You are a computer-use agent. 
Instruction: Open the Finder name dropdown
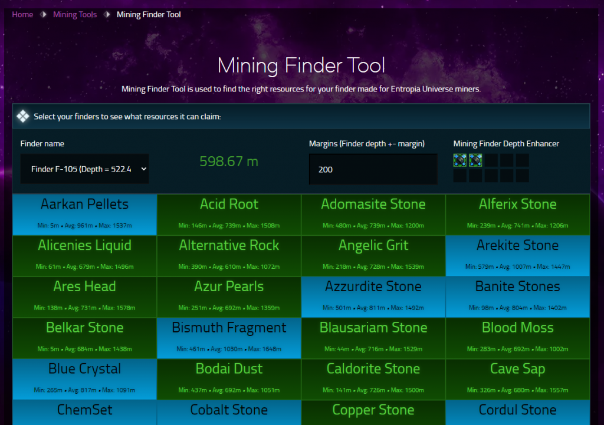(84, 169)
